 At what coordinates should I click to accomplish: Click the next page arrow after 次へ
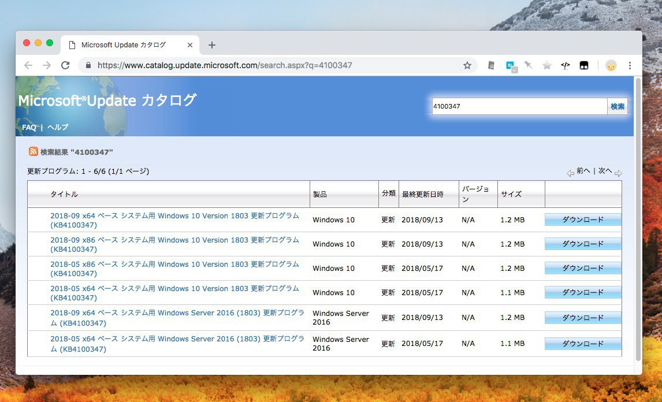[x=618, y=173]
